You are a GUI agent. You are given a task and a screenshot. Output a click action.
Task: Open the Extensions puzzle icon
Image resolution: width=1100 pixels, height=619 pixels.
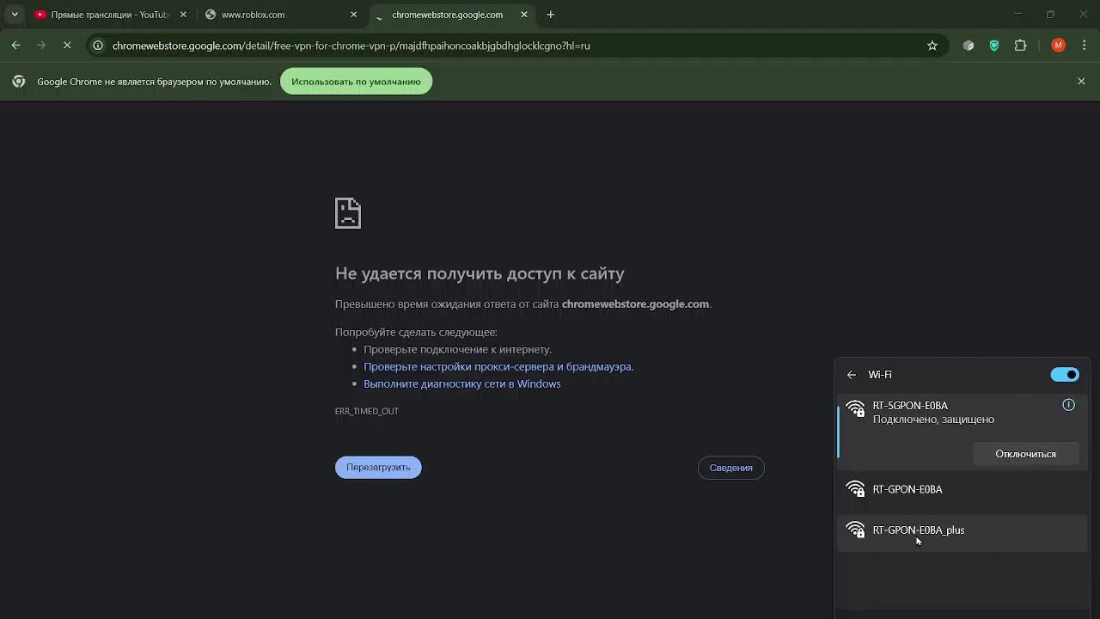tap(1021, 46)
